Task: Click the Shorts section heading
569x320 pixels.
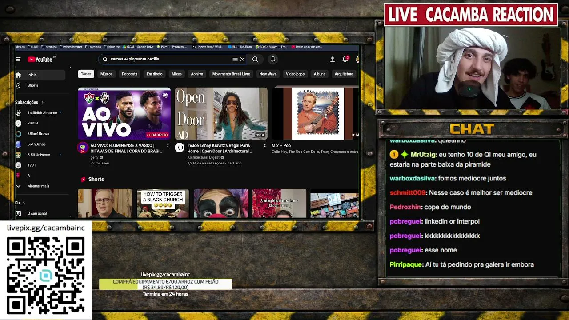Action: 96,179
